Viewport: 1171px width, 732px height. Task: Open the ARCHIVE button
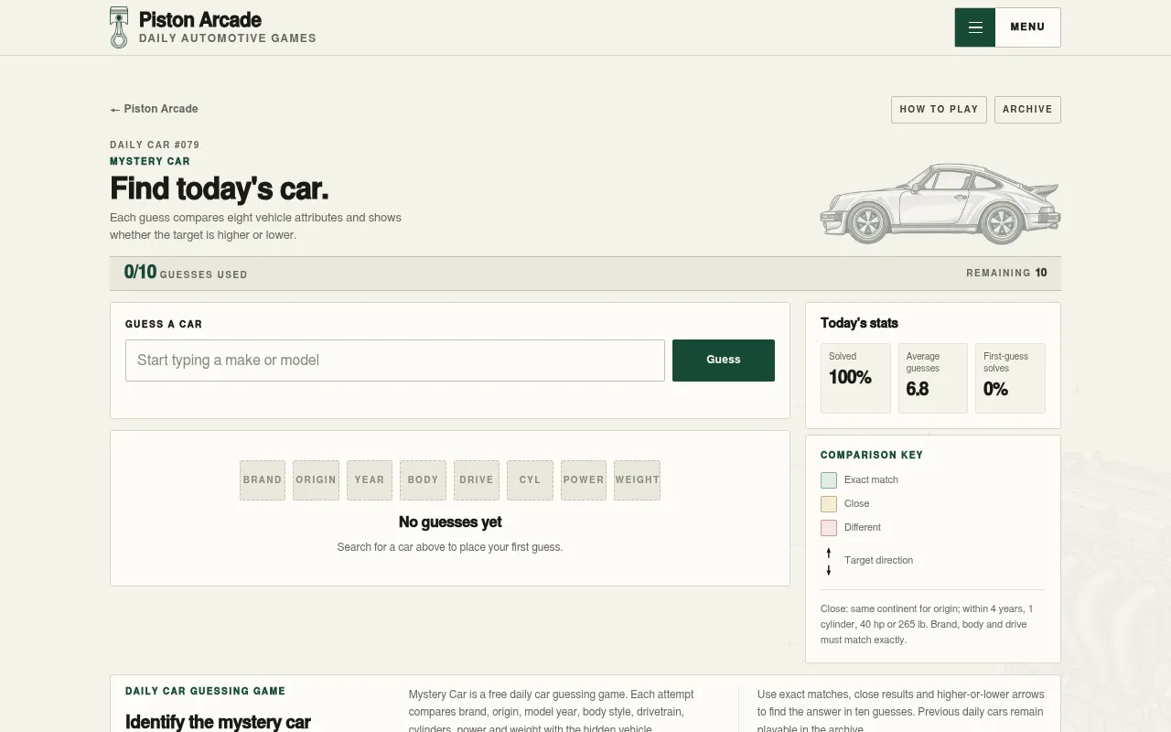[x=1027, y=109]
